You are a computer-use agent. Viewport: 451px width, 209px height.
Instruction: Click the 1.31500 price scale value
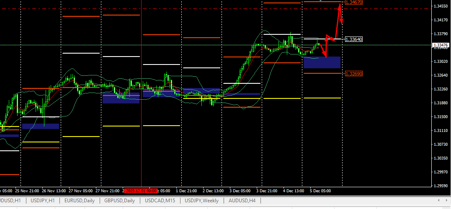(441, 116)
